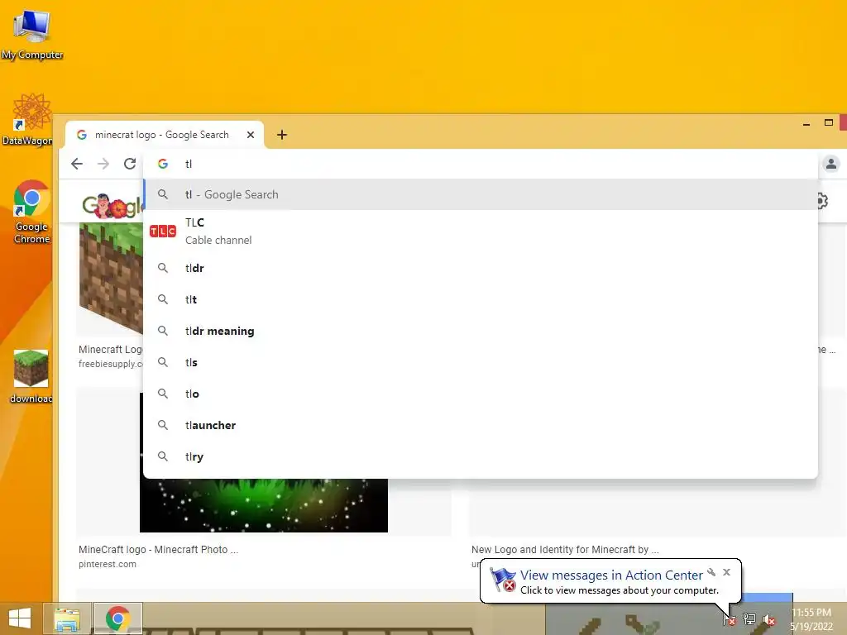Select the 'tlry' suggestion

481,456
